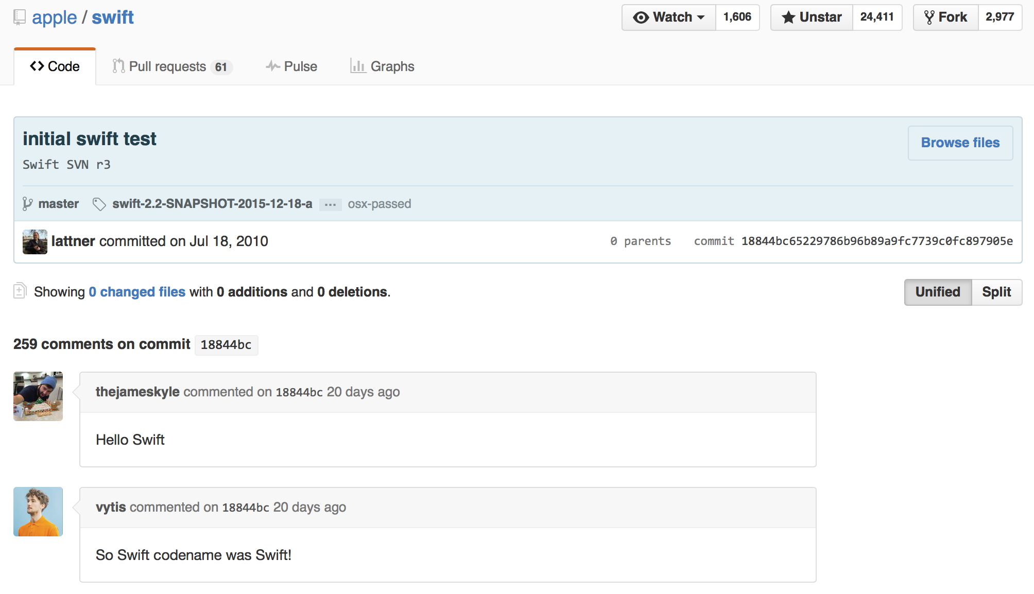Click the 'Swift SVN r3' description

(x=66, y=165)
